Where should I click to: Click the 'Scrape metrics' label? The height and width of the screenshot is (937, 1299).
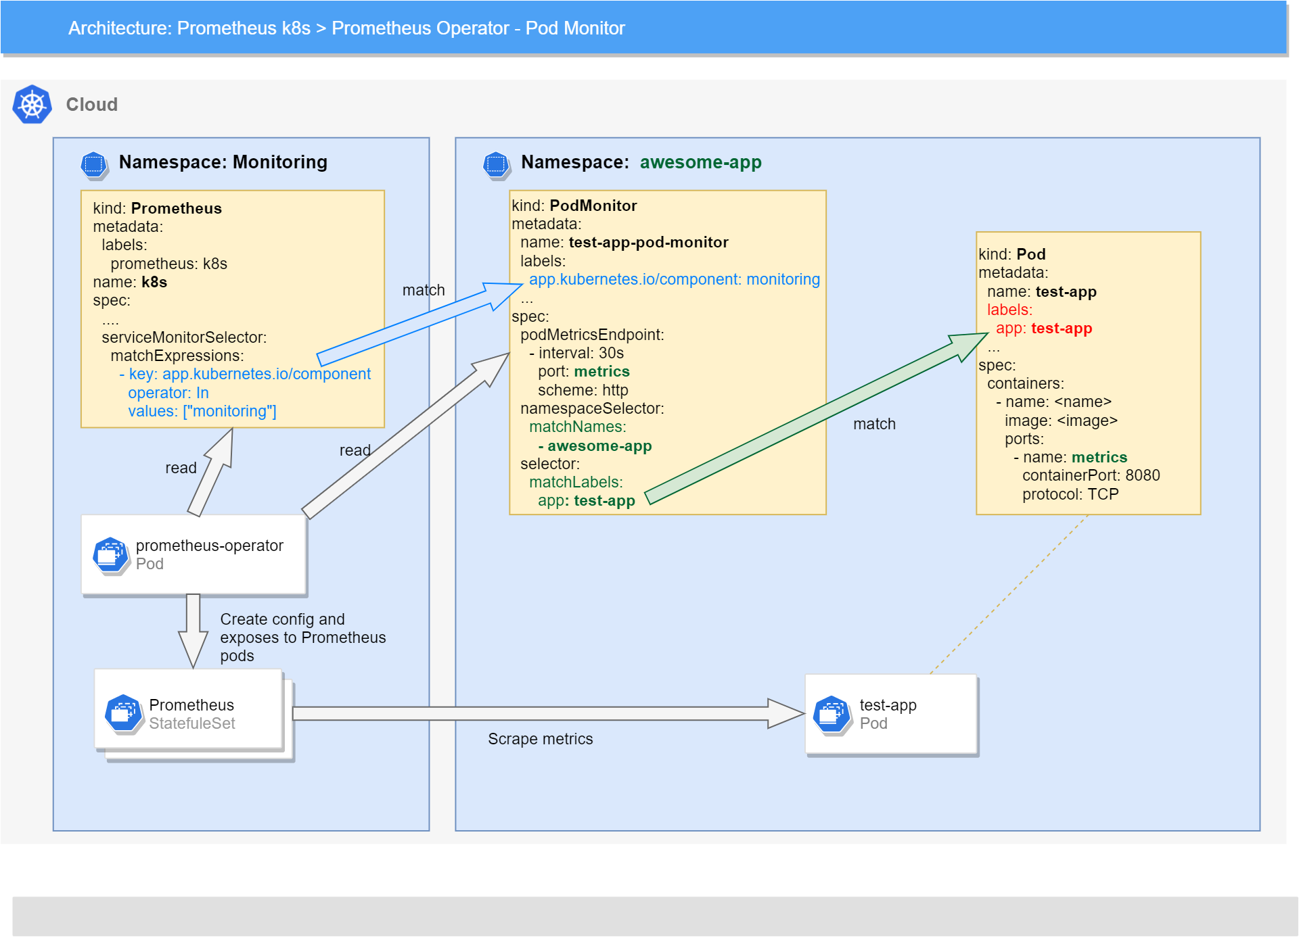541,739
